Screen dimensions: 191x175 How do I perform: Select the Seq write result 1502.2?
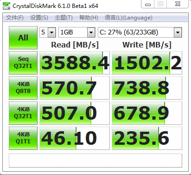pos(147,63)
